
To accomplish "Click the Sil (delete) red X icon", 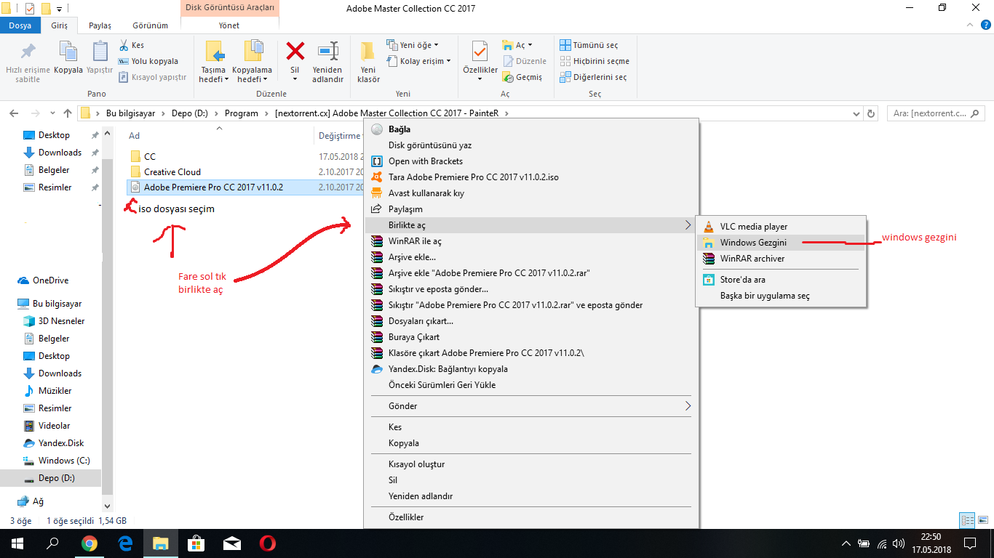I will pyautogui.click(x=295, y=52).
